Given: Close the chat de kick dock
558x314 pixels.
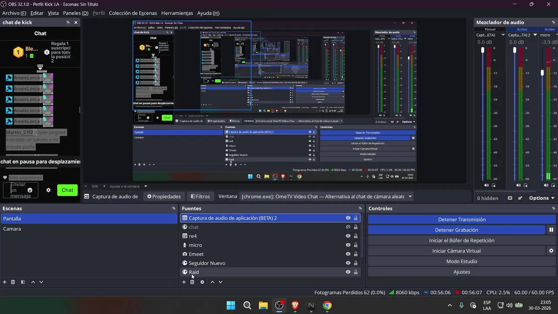Looking at the screenshot, I should (x=76, y=22).
